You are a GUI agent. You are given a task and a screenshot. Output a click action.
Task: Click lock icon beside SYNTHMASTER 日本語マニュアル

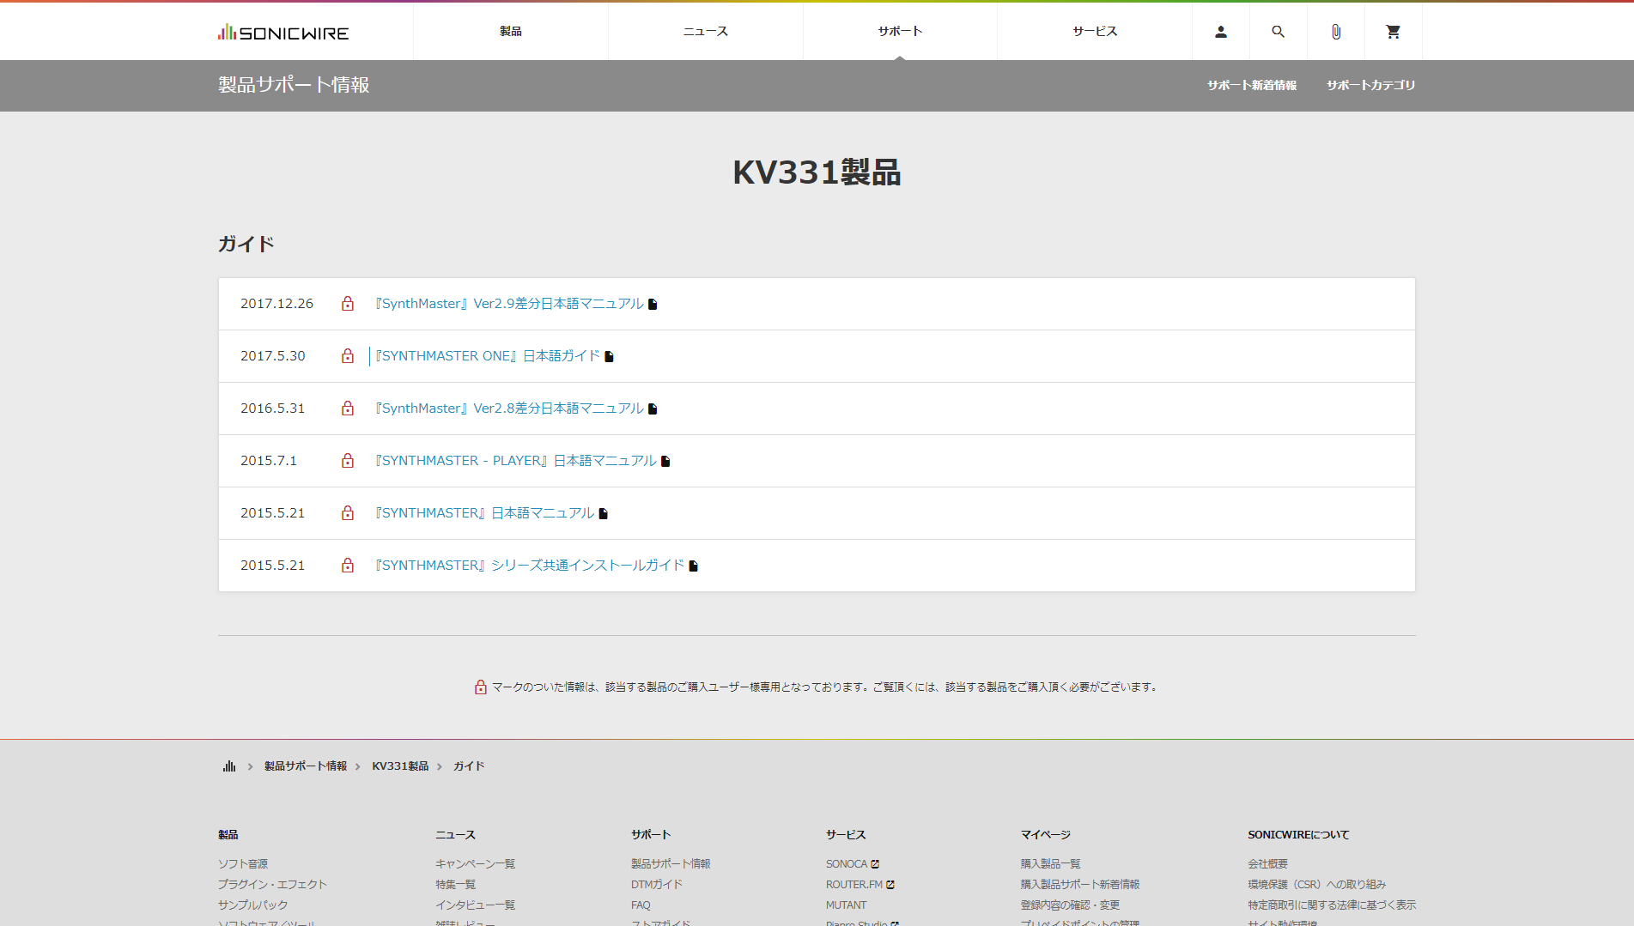348,513
